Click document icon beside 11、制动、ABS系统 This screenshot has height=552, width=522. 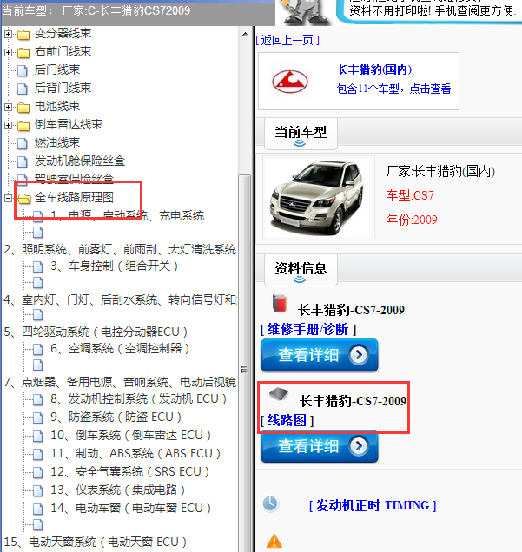(37, 455)
